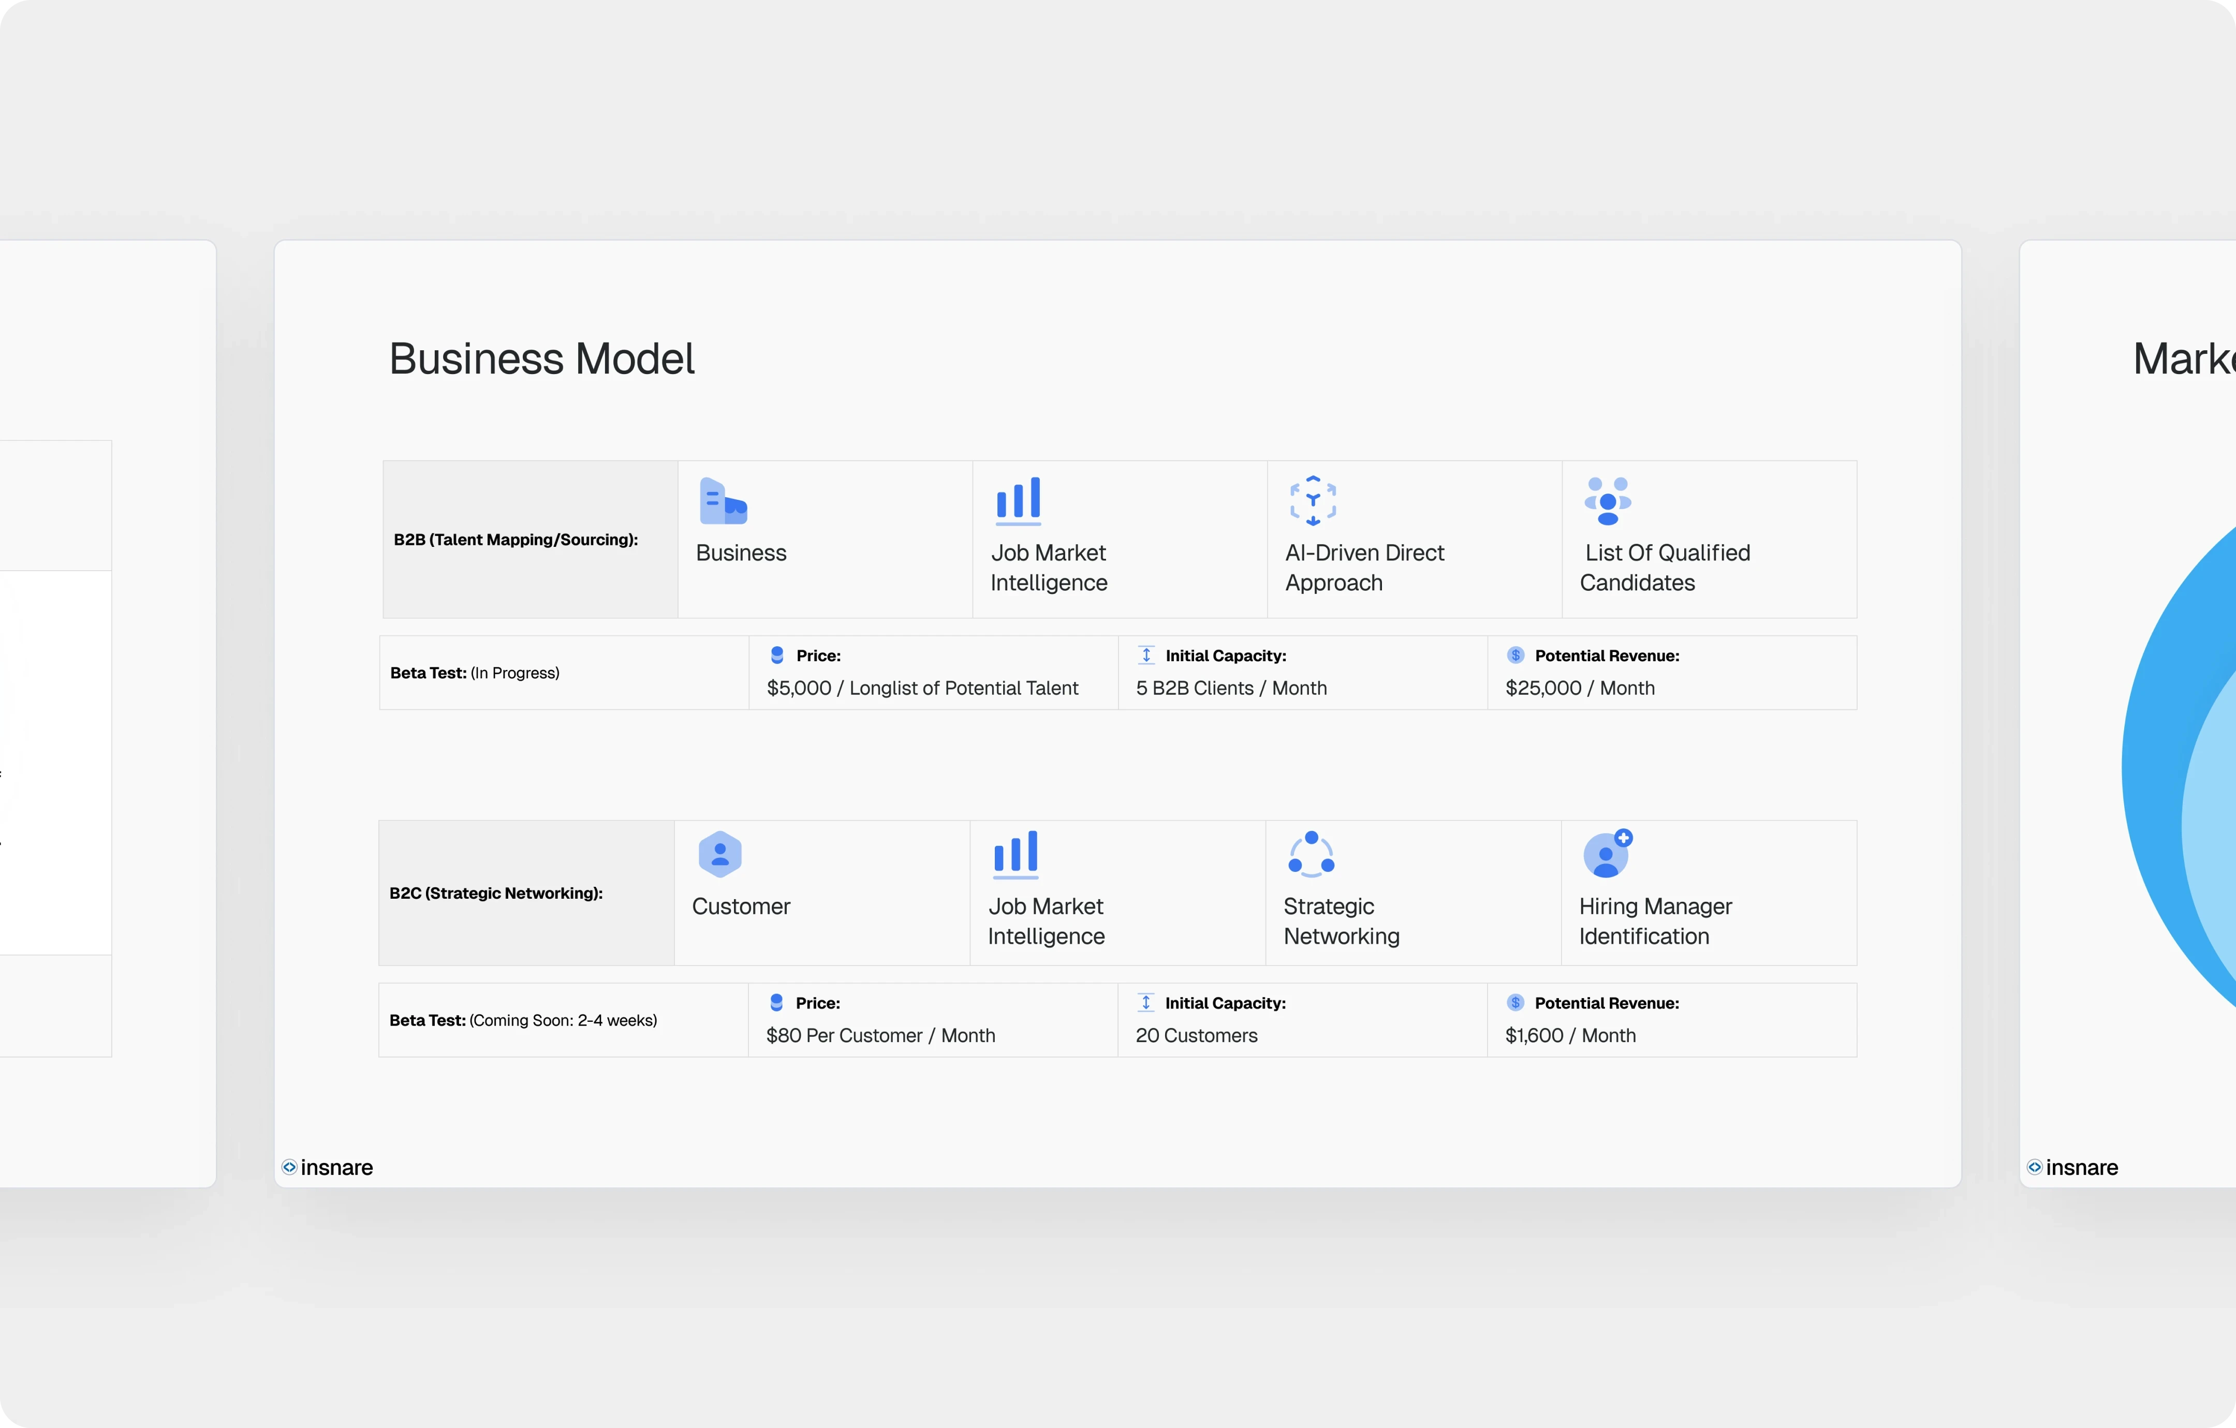Image resolution: width=2236 pixels, height=1428 pixels.
Task: Click the B2B (Talent Mapping/Sourcing) header cell
Action: tap(530, 540)
